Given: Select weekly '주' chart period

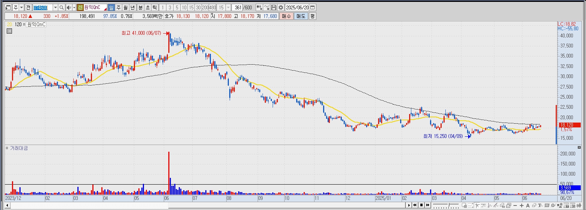Looking at the screenshot, I should coord(119,7).
